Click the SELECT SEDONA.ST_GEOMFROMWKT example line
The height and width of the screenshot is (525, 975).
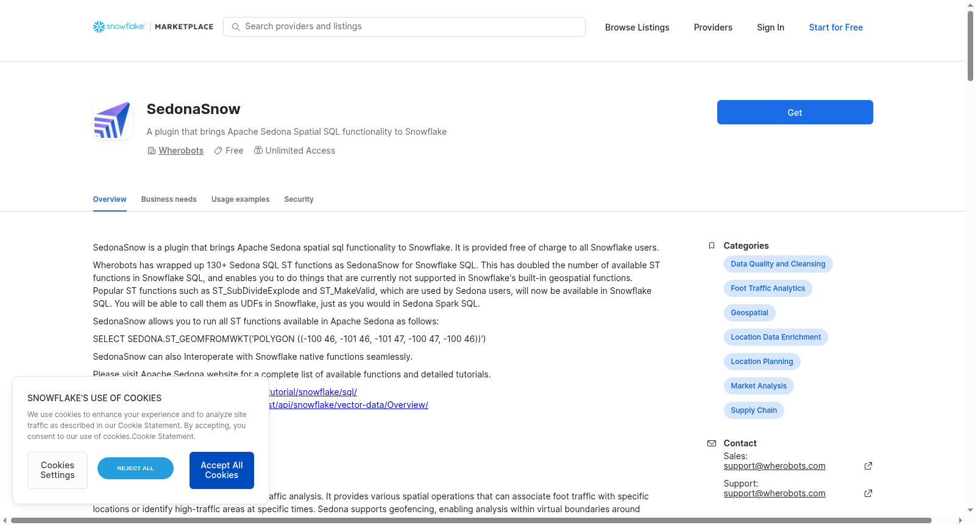click(289, 339)
